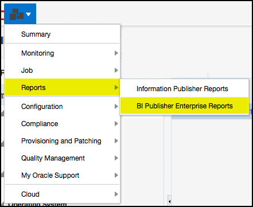
Task: Open the My Oracle Support item
Action: coord(62,175)
